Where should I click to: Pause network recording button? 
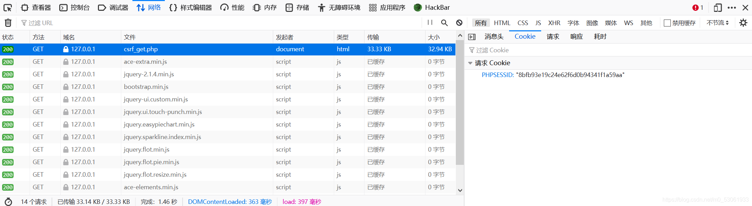(430, 23)
